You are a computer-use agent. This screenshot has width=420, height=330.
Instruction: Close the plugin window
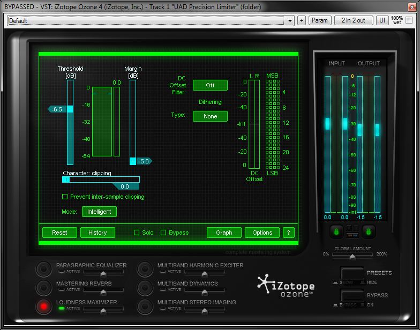(x=412, y=6)
